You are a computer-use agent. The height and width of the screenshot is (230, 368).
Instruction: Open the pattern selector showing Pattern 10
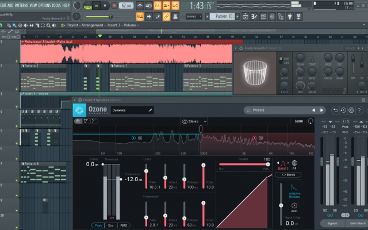click(222, 17)
